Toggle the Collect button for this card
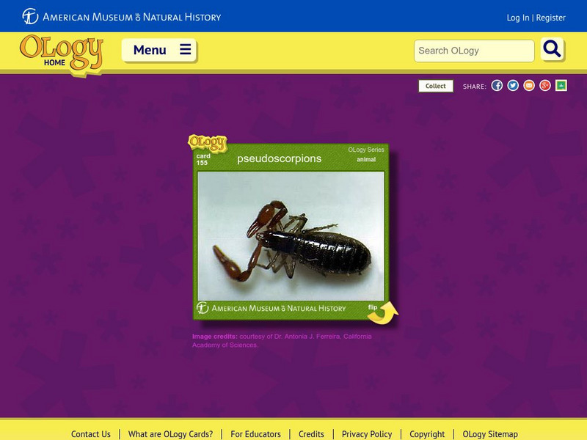 point(435,86)
